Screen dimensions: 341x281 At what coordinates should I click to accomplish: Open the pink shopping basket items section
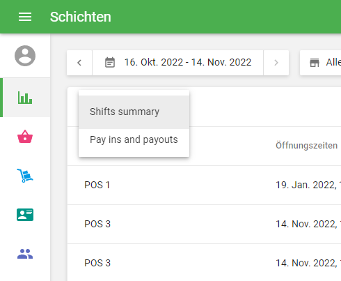point(25,137)
